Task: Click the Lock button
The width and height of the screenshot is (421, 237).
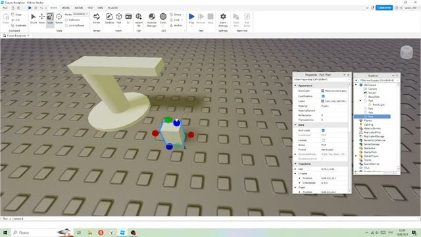Action: coord(175,20)
